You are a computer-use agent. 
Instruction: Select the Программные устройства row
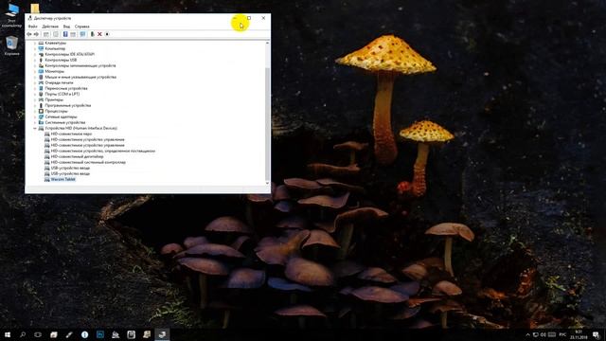[68, 105]
